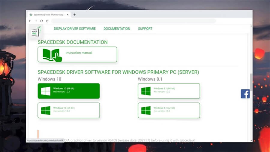Select the spacedesk Multi Monitor App tab
270x152 pixels.
[x=49, y=15]
